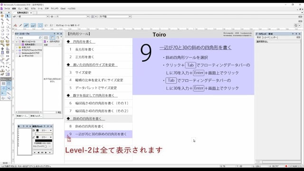
Task: Open the ヘルプ(H) menu
Action: (71, 9)
